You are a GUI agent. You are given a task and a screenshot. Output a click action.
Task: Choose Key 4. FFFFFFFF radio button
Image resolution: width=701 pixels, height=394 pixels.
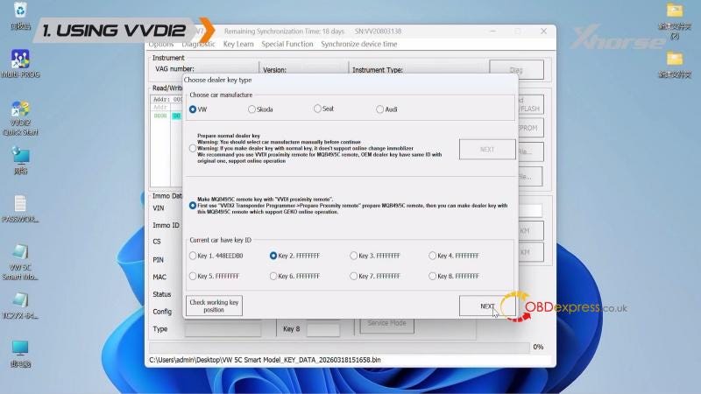click(x=432, y=256)
